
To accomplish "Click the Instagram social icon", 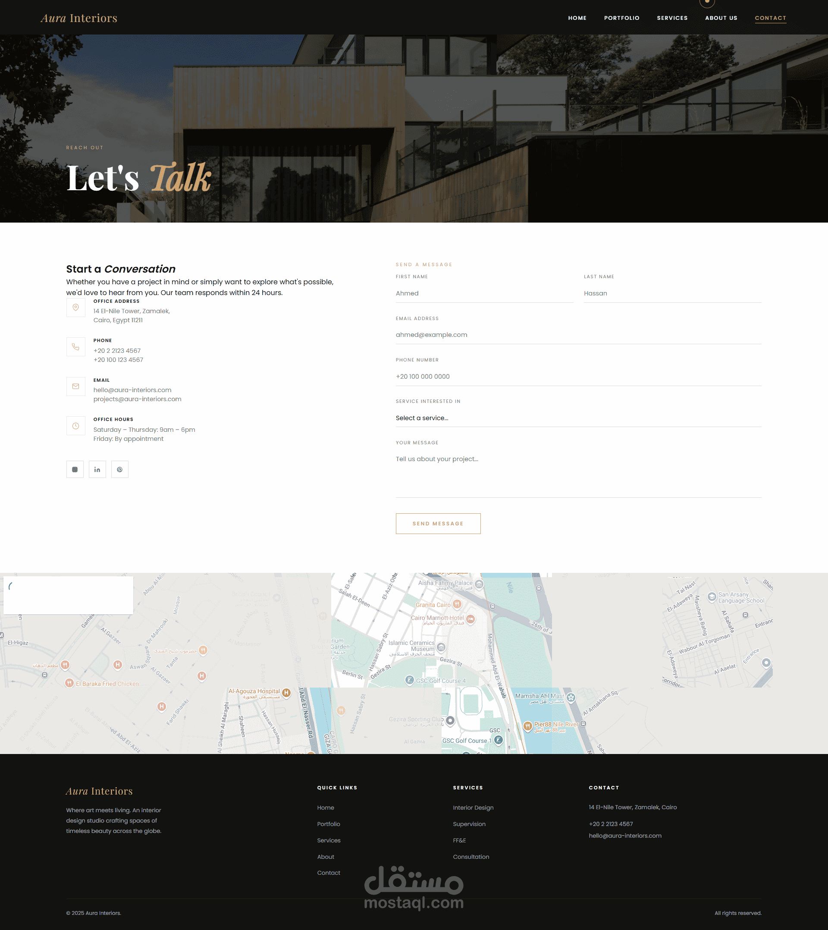I will (75, 469).
